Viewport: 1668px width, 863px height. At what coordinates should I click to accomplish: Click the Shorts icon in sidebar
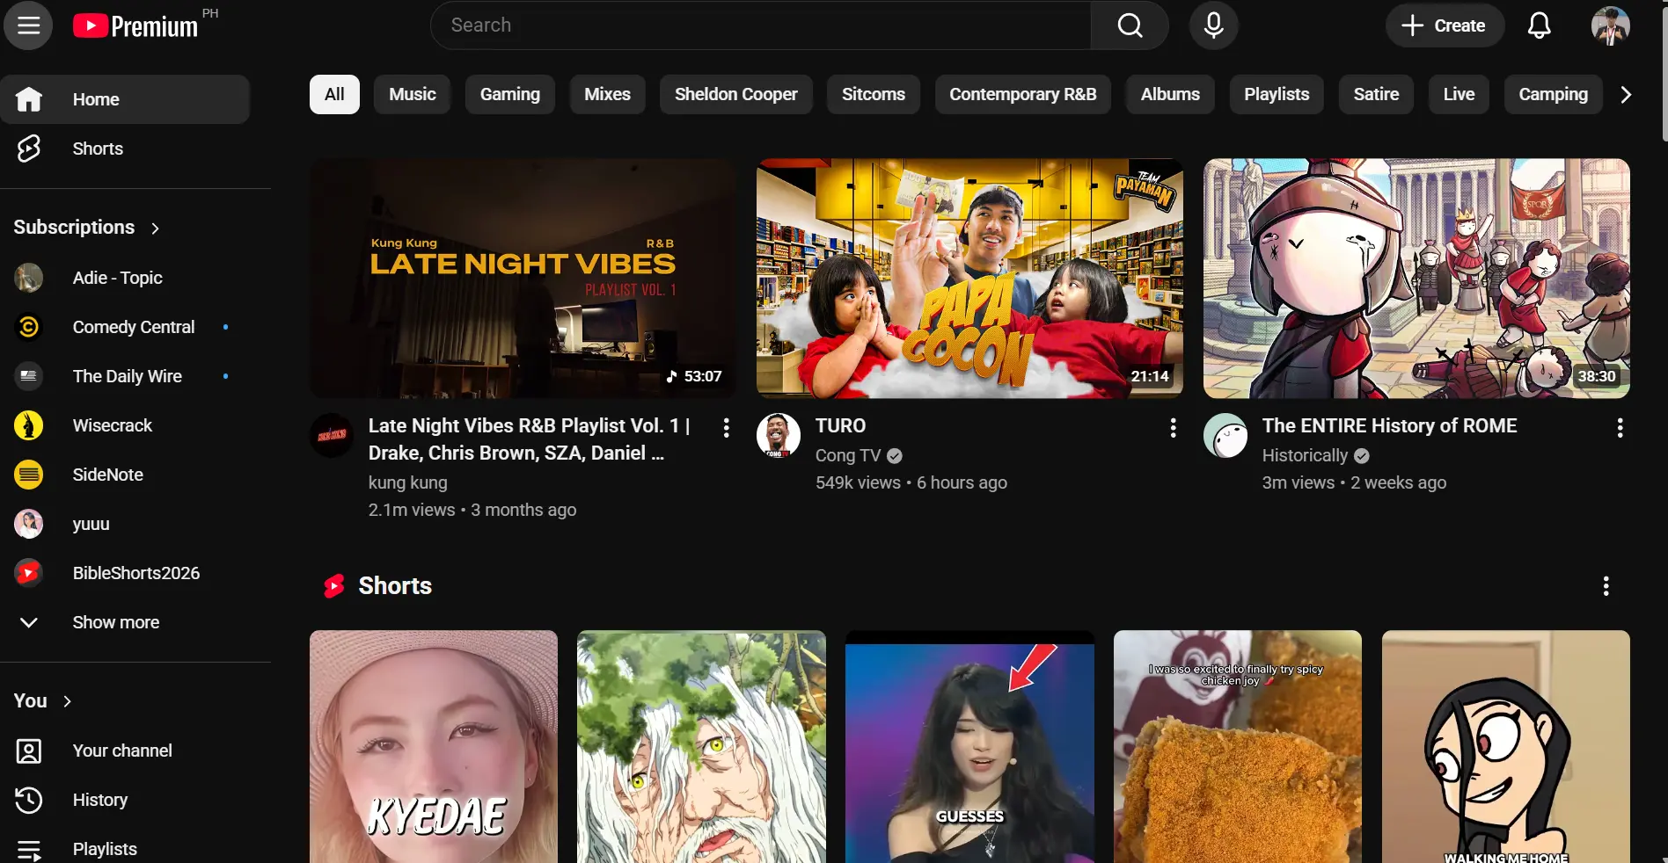[29, 149]
